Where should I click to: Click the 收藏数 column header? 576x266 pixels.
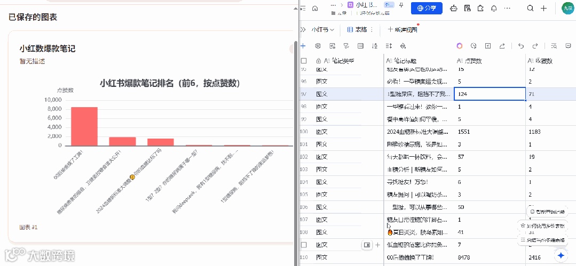click(x=551, y=61)
